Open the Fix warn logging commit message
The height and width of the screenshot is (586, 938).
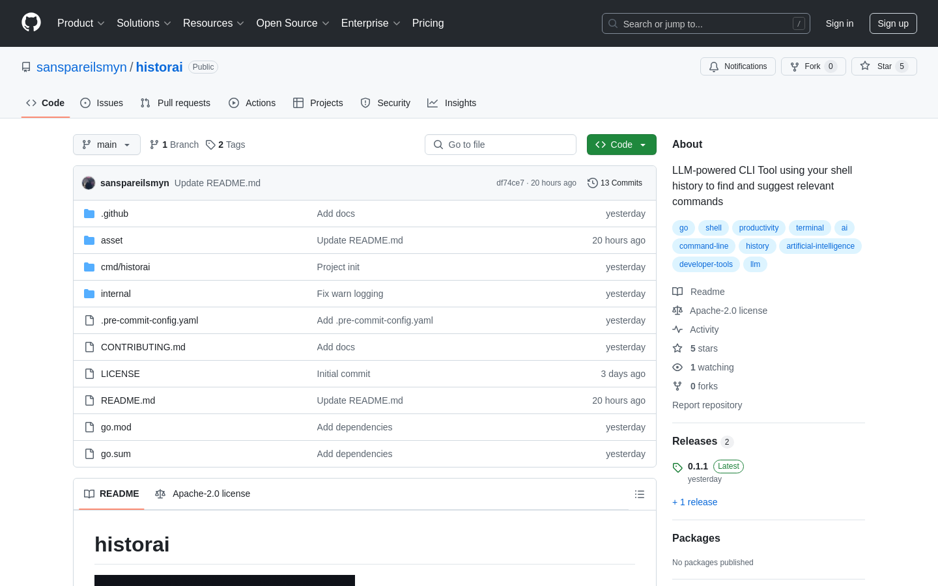pyautogui.click(x=350, y=294)
